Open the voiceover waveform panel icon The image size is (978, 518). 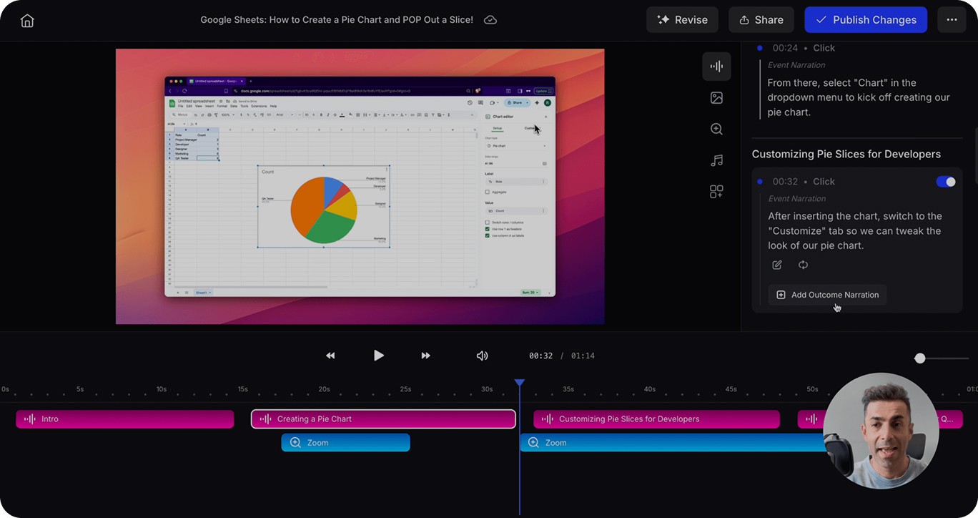click(716, 67)
